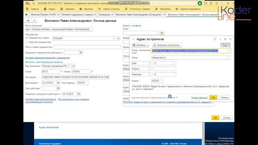The image size is (258, 145).
Task: Click the Архив обновлений link in background window
Action: pos(49,127)
